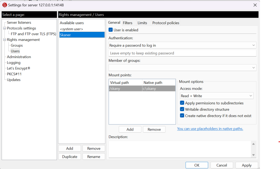The width and height of the screenshot is (280, 169).
Task: Switch to the Filters tab
Action: click(127, 23)
